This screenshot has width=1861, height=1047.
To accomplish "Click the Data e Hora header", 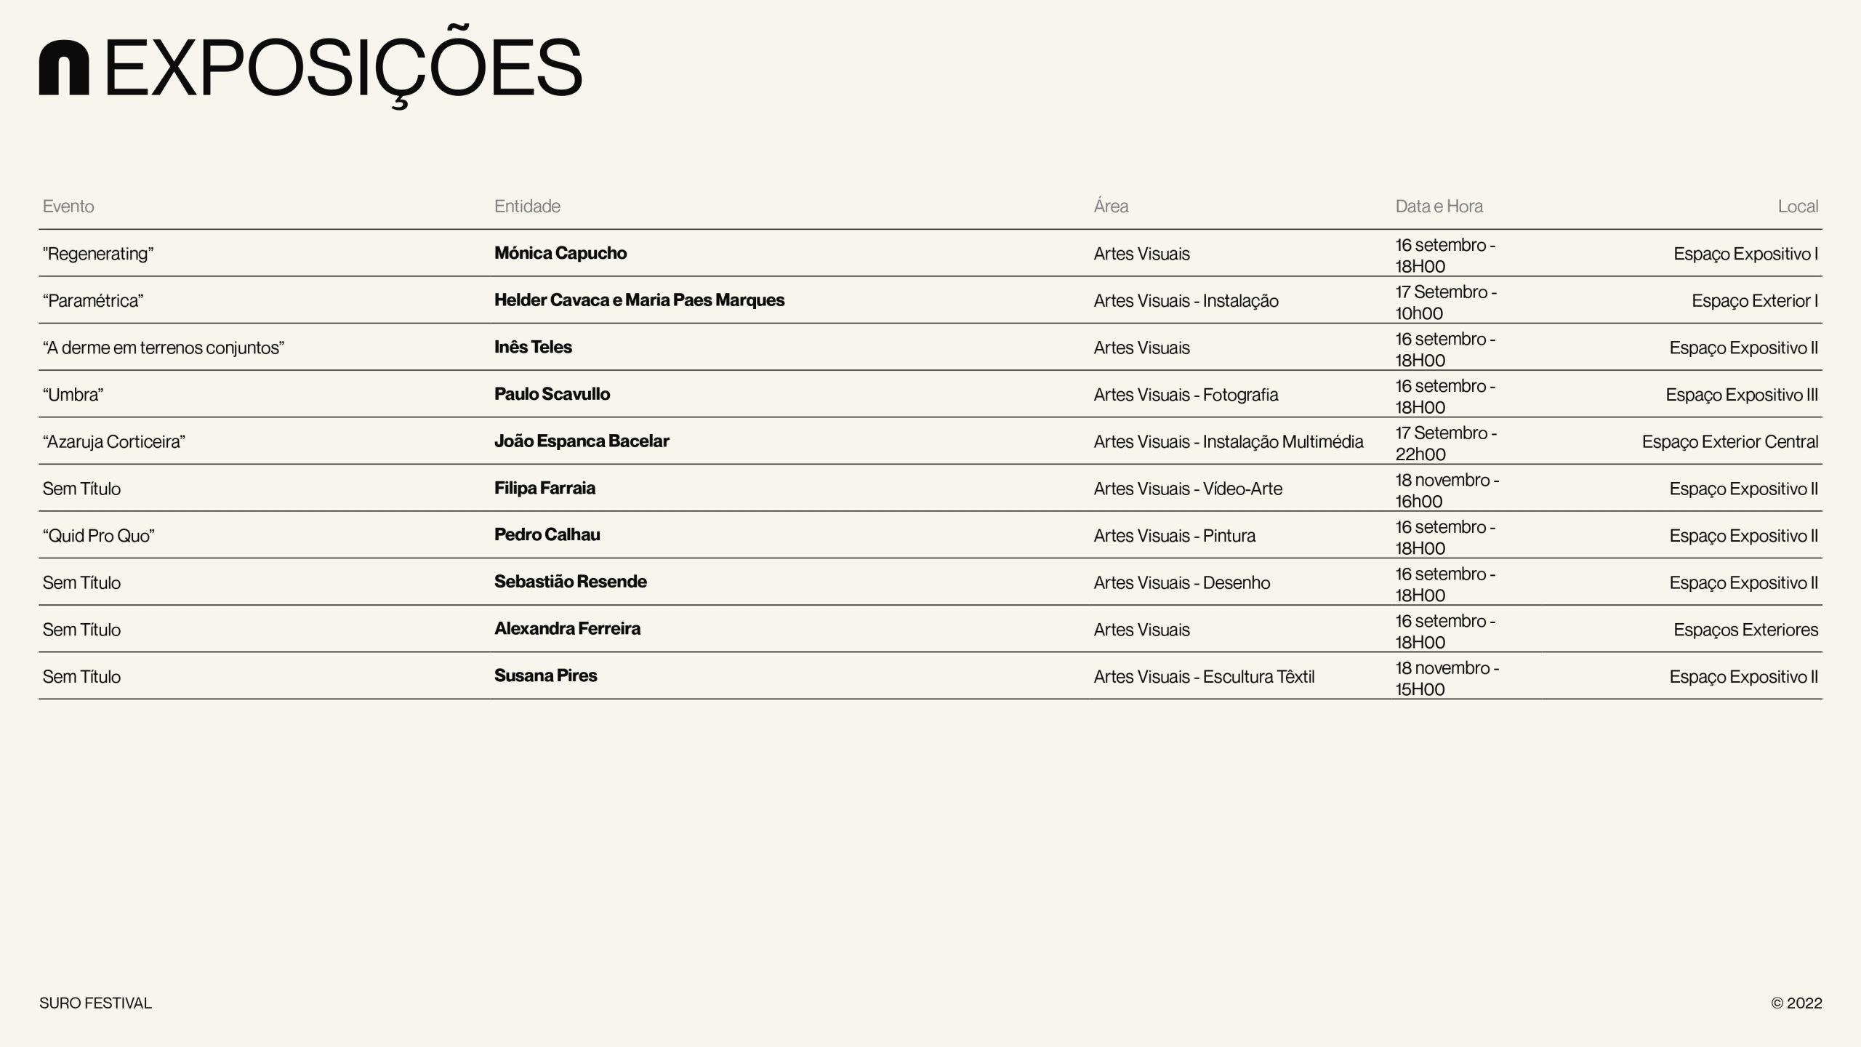I will (x=1439, y=206).
